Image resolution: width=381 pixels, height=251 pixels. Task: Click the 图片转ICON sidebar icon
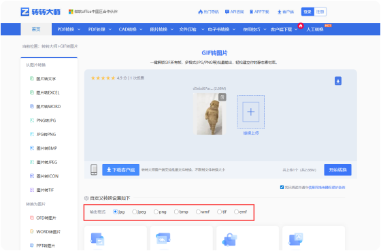(31, 175)
